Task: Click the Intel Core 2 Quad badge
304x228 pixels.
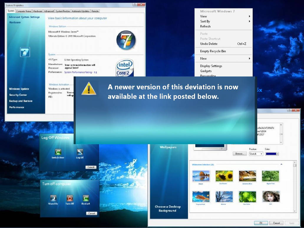Action: click(125, 68)
